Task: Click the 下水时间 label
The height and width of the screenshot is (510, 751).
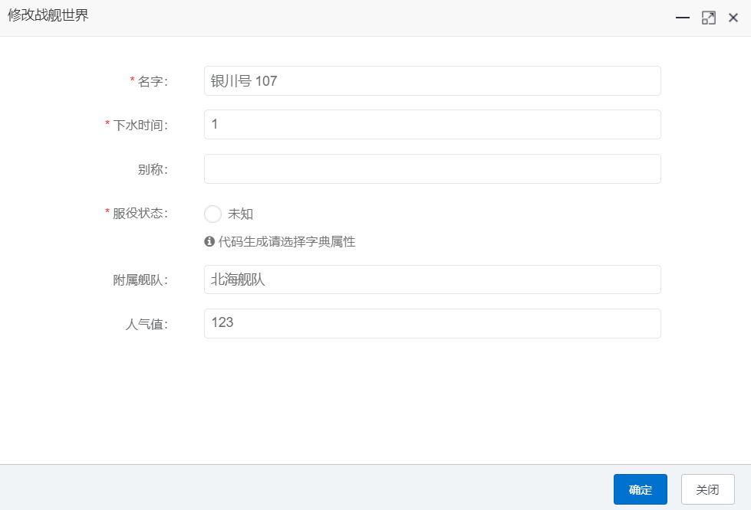Action: click(140, 126)
